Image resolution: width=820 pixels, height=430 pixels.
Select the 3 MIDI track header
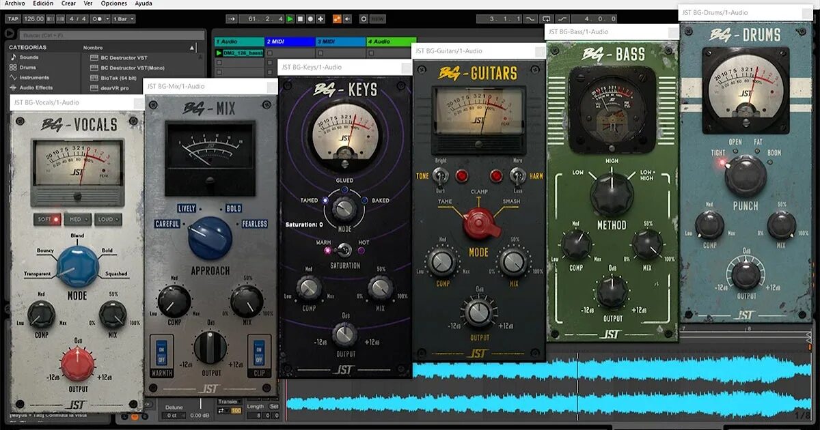(x=340, y=42)
